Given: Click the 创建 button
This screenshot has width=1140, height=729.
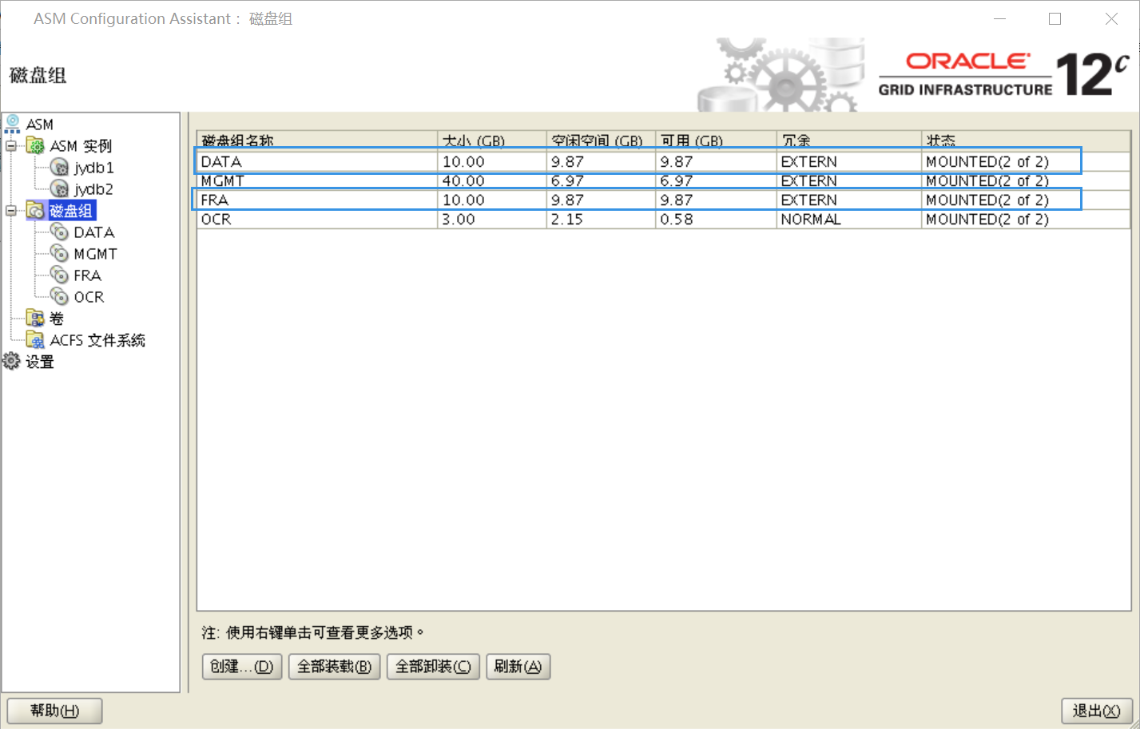Looking at the screenshot, I should 242,666.
